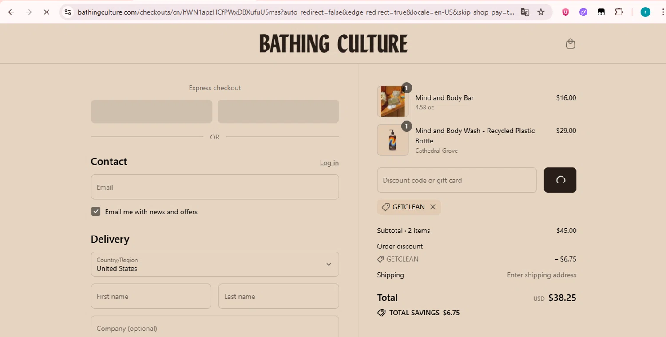The width and height of the screenshot is (666, 337).
Task: Click the 4.58 oz size text
Action: point(424,108)
